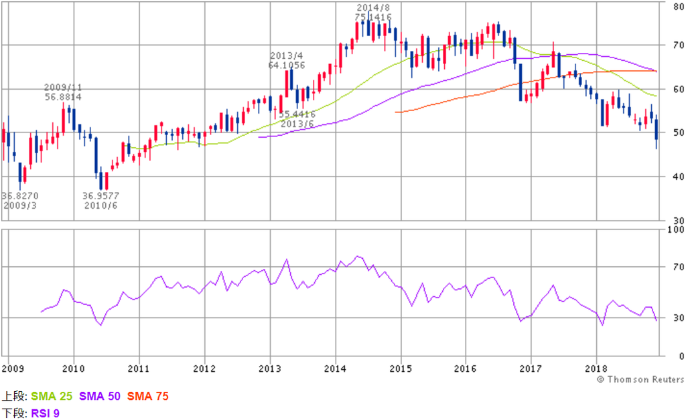Click the 2009 x-axis year label
The height and width of the screenshot is (420, 686).
pos(13,369)
